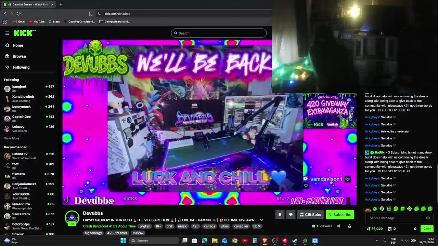Open the Kick hamburger sidebar menu
The width and height of the screenshot is (438, 246).
tap(7, 33)
